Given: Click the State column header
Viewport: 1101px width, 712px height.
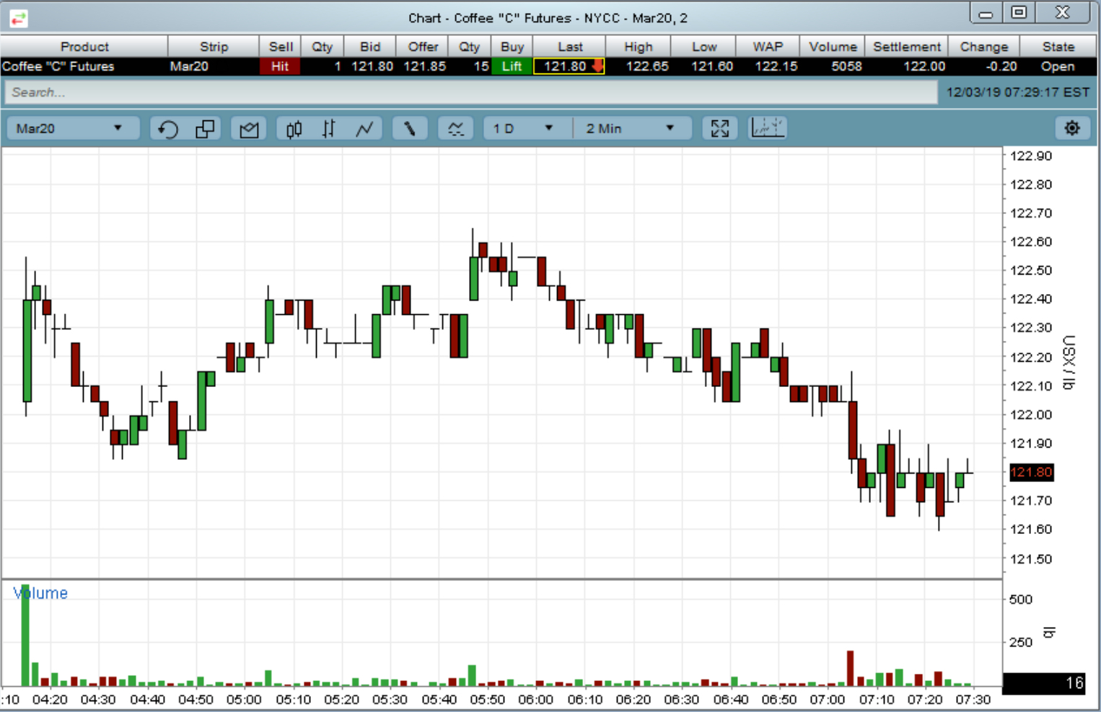Looking at the screenshot, I should (x=1058, y=47).
